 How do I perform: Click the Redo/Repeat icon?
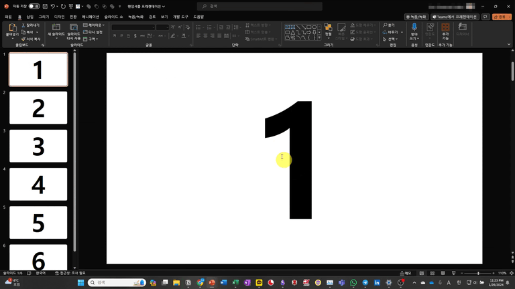(x=63, y=6)
